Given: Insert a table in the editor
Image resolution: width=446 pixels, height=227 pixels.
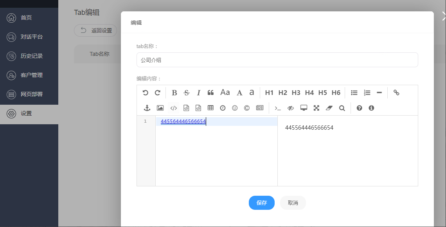Looking at the screenshot, I should click(210, 108).
